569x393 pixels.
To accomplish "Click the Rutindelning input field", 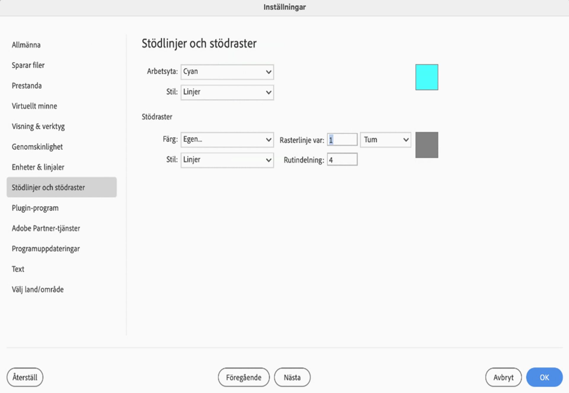I will point(342,160).
